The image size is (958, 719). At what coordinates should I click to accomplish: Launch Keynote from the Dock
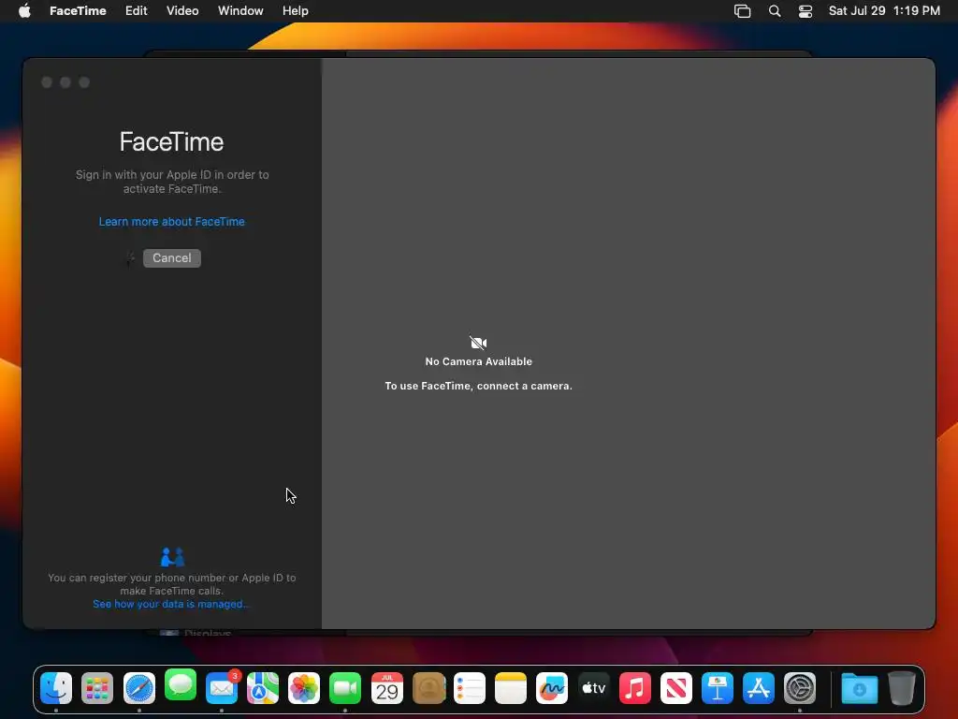[718, 688]
